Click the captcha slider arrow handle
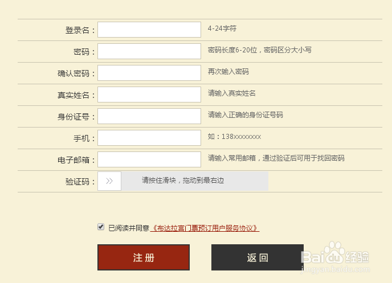The image size is (392, 283). [109, 181]
